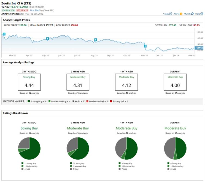Click earnings marker near Mar '25
Image resolution: width=205 pixels, height=183 pixels.
click(x=4, y=34)
